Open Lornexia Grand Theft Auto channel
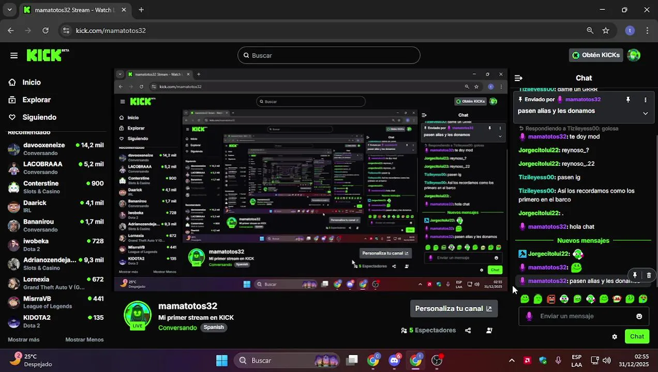The image size is (658, 372). (x=57, y=283)
